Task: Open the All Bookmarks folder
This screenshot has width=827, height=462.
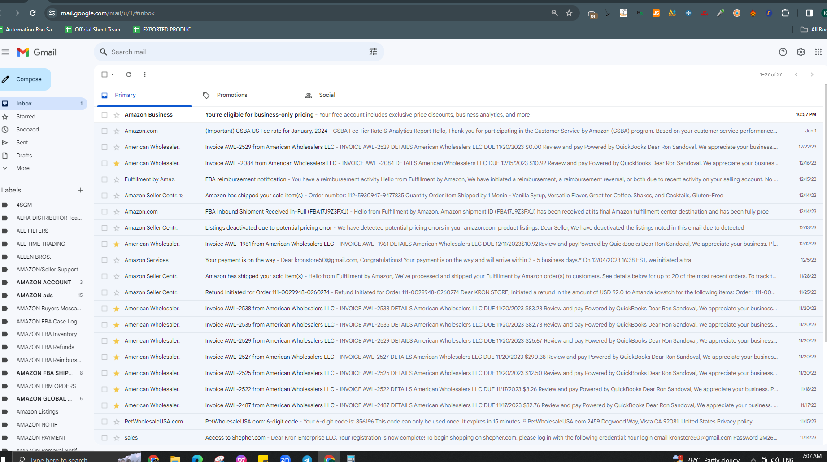Action: [x=814, y=30]
